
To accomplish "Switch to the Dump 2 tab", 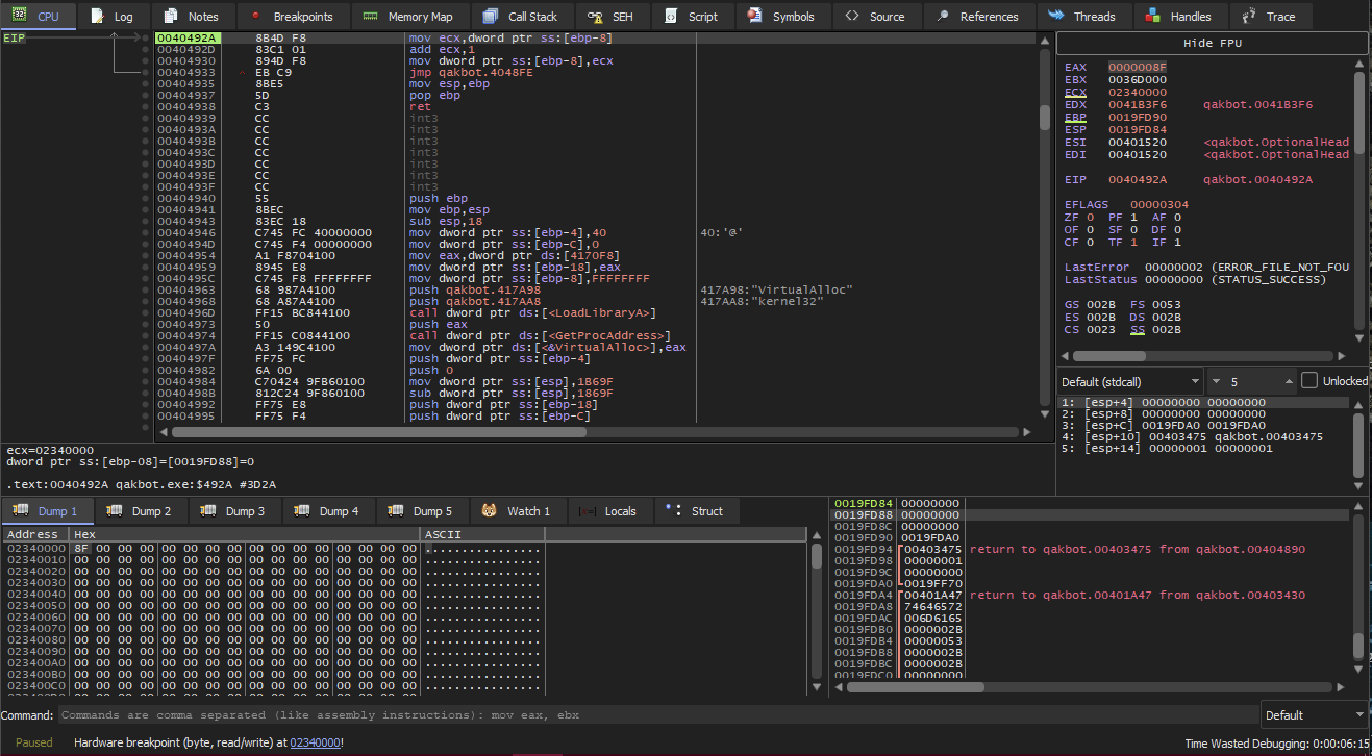I will 141,511.
